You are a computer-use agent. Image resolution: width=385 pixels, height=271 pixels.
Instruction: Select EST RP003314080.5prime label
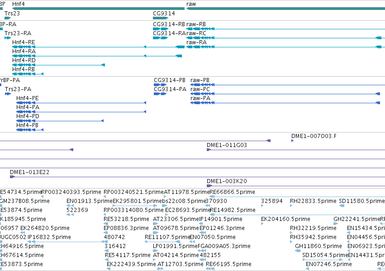133,210
